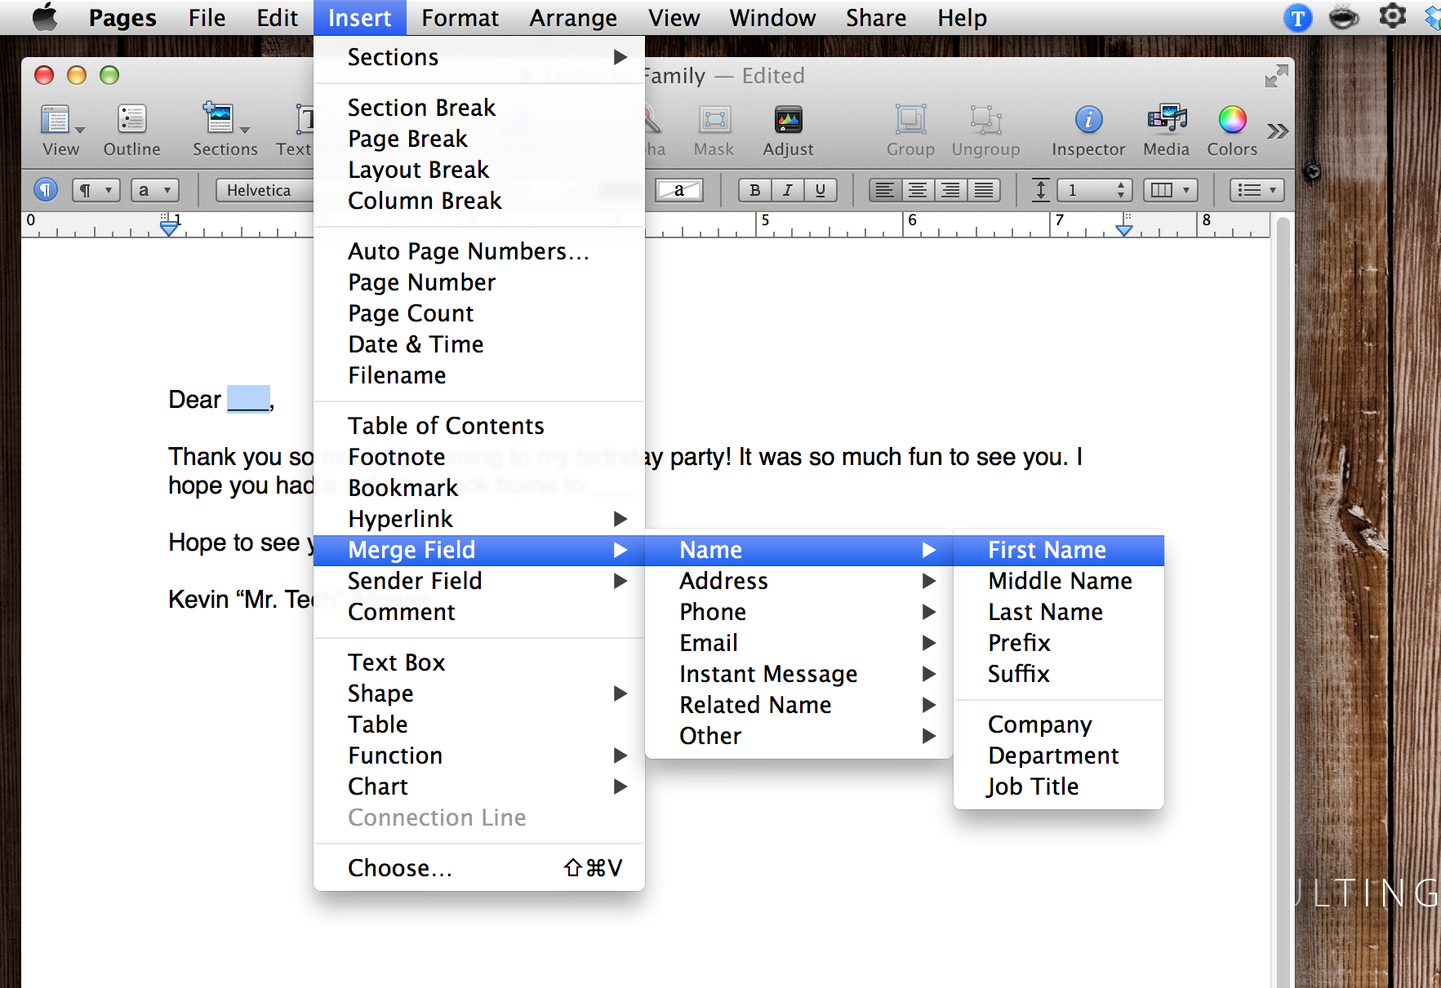Image resolution: width=1441 pixels, height=988 pixels.
Task: Open the columns dropdown
Action: tap(1171, 190)
